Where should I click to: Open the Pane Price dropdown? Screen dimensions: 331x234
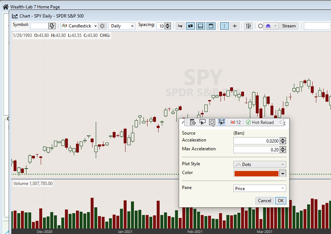[260, 188]
